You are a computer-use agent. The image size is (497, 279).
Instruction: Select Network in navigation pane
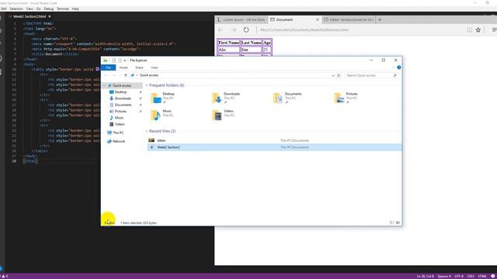119,141
